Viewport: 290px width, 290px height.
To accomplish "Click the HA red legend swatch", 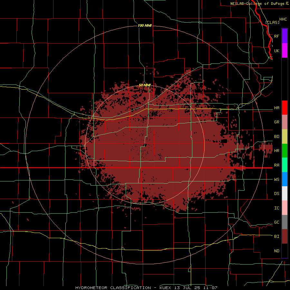I will point(285,108).
